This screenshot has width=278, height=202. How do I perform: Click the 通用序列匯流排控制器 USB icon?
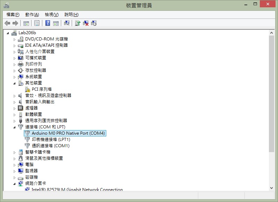pyautogui.click(x=21, y=121)
